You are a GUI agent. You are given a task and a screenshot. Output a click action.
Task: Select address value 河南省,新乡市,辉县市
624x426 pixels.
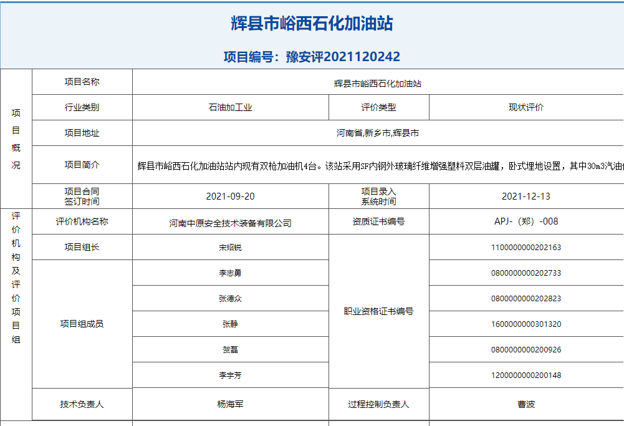(x=378, y=133)
